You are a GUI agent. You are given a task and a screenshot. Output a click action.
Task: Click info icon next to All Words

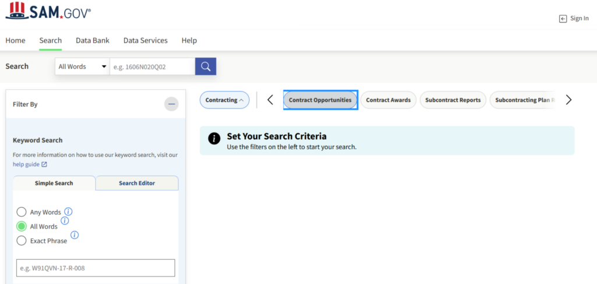click(65, 220)
